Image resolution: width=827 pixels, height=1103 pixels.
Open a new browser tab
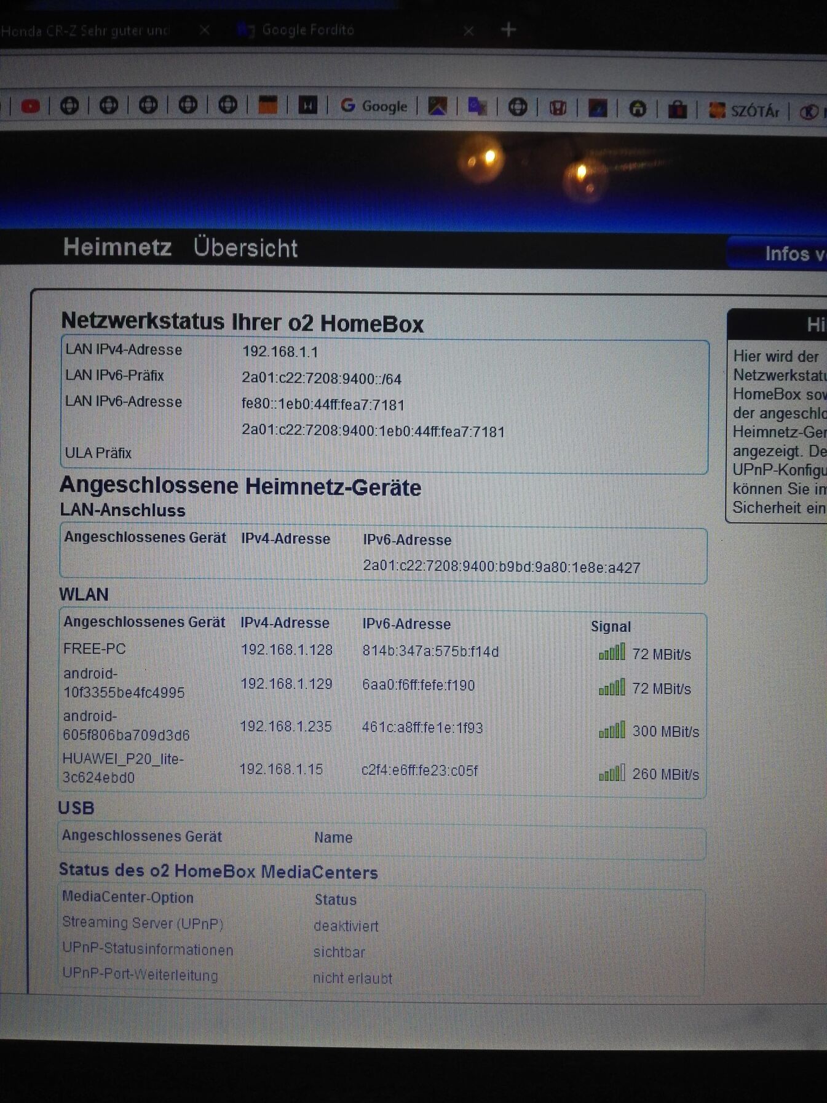point(508,30)
